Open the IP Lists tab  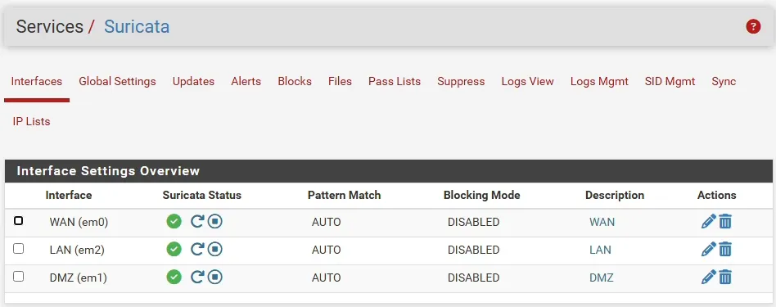pos(32,121)
